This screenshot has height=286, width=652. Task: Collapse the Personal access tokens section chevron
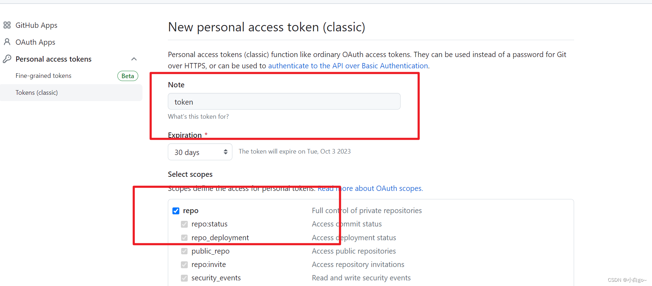coord(134,59)
